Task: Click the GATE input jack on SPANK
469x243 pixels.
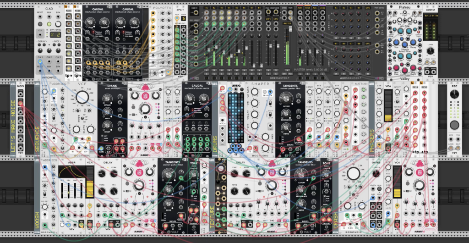Action: (x=101, y=149)
